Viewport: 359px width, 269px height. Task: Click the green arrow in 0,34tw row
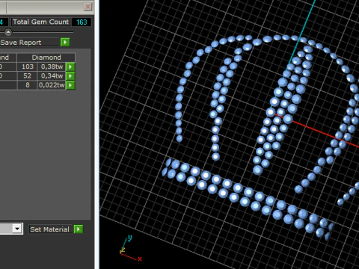70,75
